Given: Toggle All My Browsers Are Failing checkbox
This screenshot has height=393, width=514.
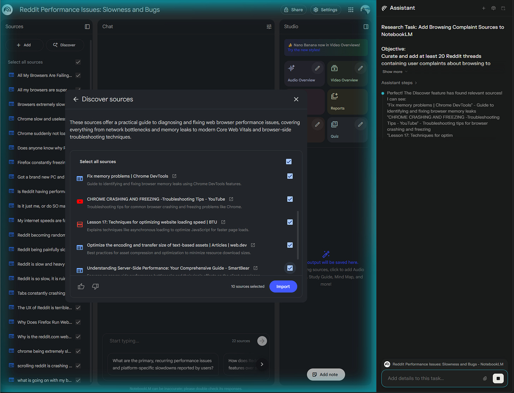Looking at the screenshot, I should pos(78,75).
